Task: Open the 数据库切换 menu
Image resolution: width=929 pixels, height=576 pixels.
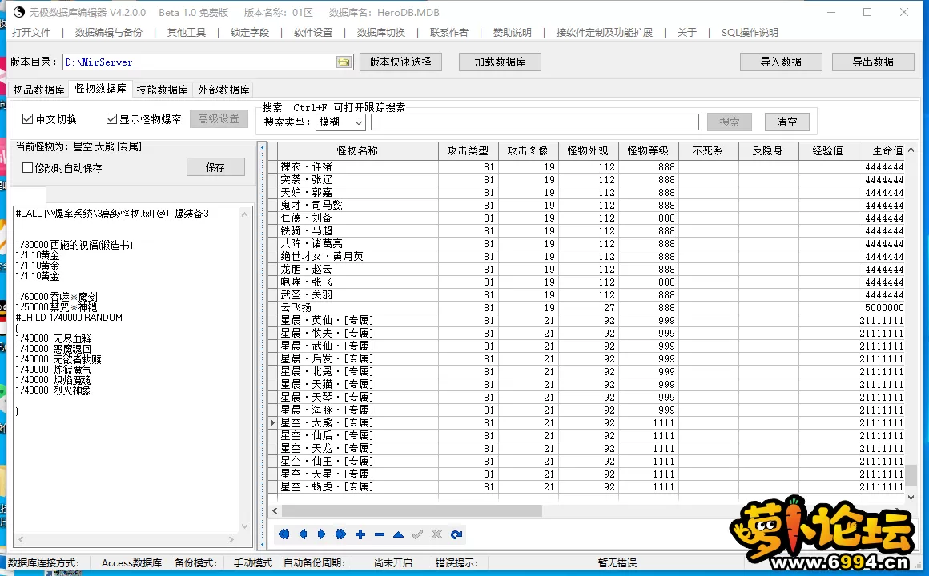Action: (381, 33)
